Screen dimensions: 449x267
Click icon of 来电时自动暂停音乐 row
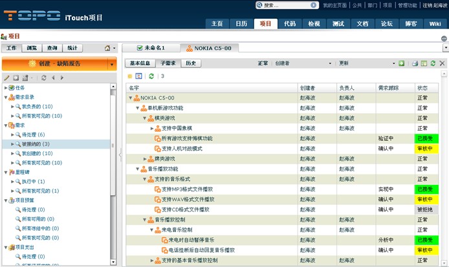(x=164, y=240)
